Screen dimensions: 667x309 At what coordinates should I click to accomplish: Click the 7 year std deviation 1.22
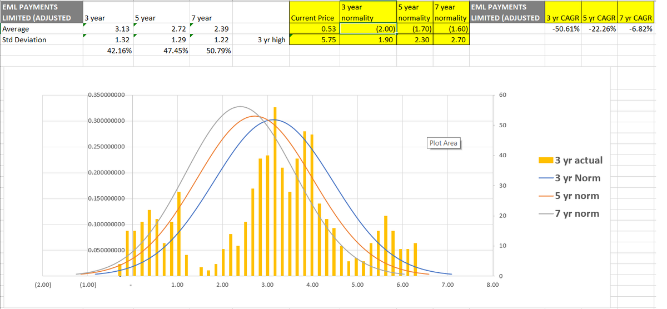coord(211,40)
